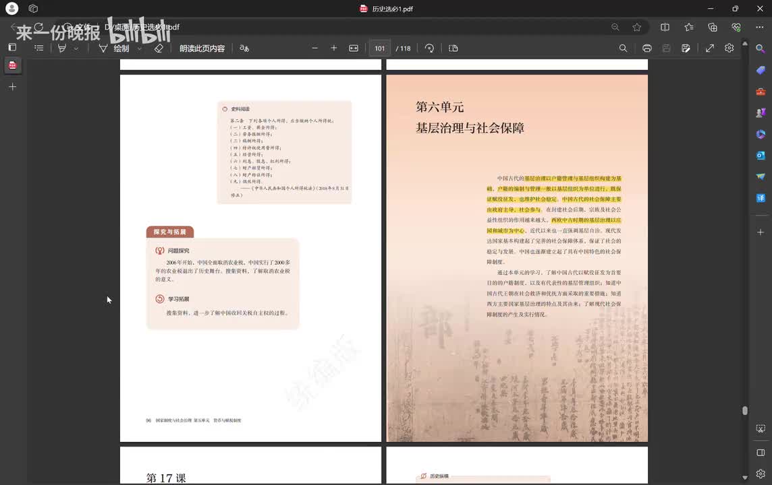This screenshot has width=772, height=485.
Task: Open sidebar settings gear at bottom
Action: click(761, 474)
